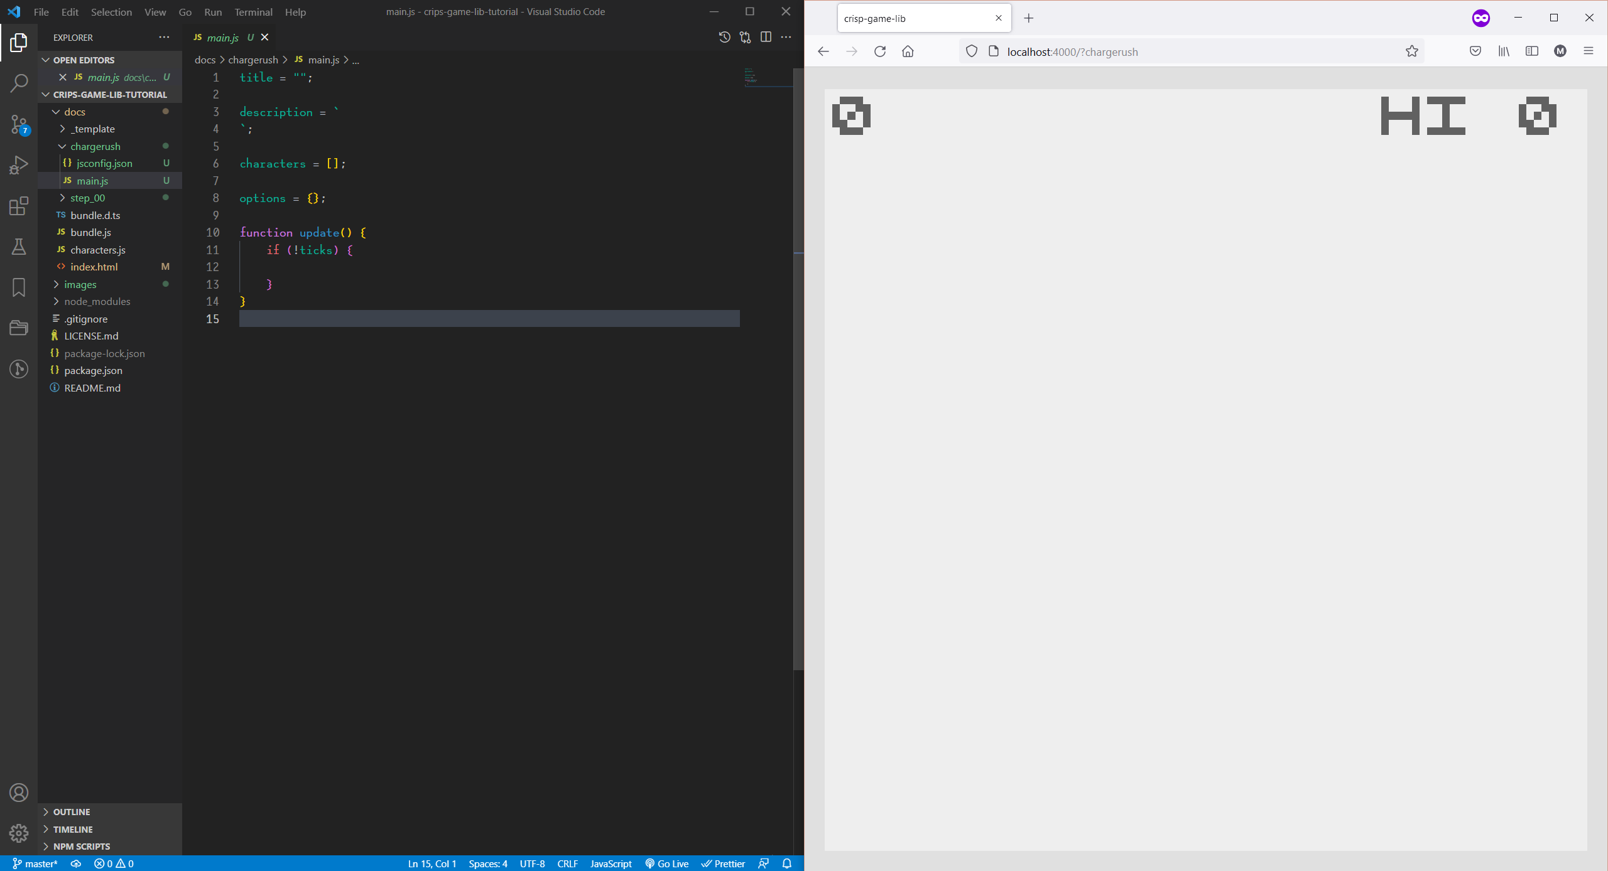Open the Accounts icon in activity bar
The image size is (1608, 871).
(19, 793)
